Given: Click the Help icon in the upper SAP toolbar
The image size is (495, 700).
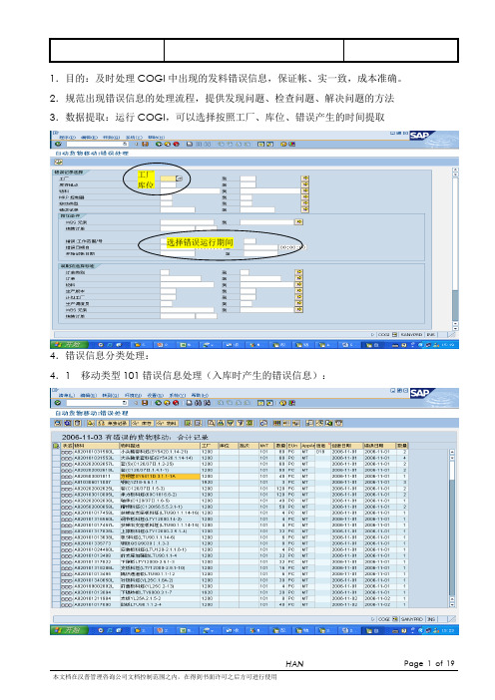Looking at the screenshot, I should point(283,145).
